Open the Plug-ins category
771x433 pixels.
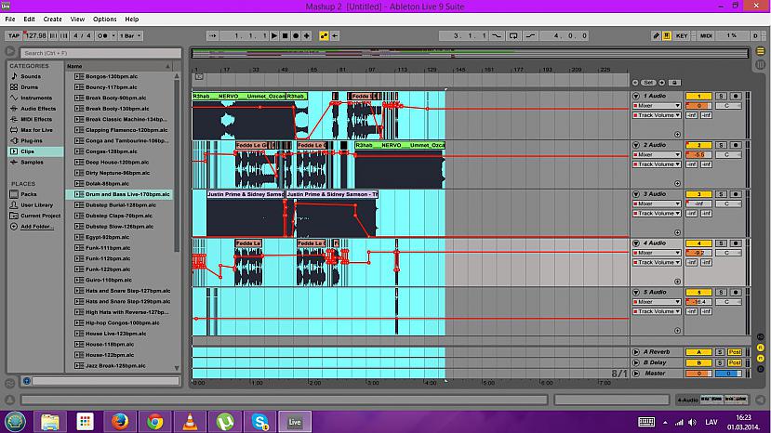(31, 140)
